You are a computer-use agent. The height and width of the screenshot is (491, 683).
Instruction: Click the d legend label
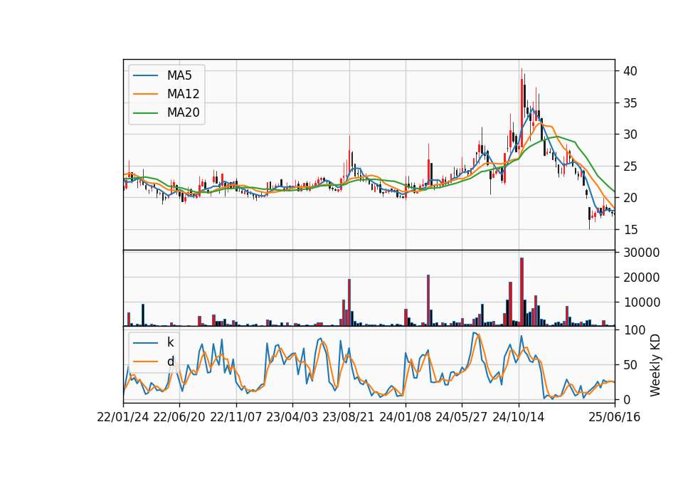tap(170, 361)
